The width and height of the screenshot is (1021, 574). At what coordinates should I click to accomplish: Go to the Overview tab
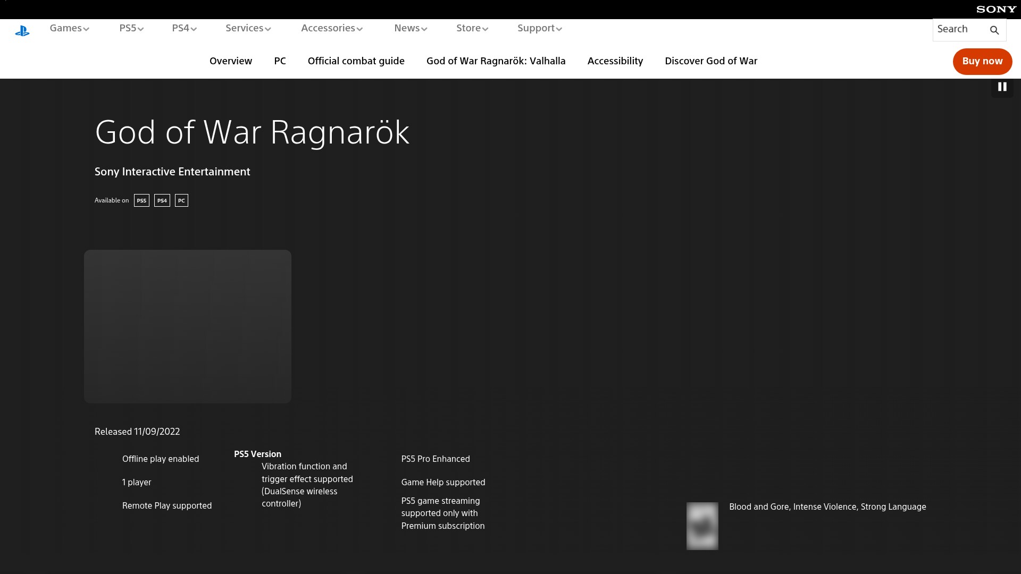point(231,61)
